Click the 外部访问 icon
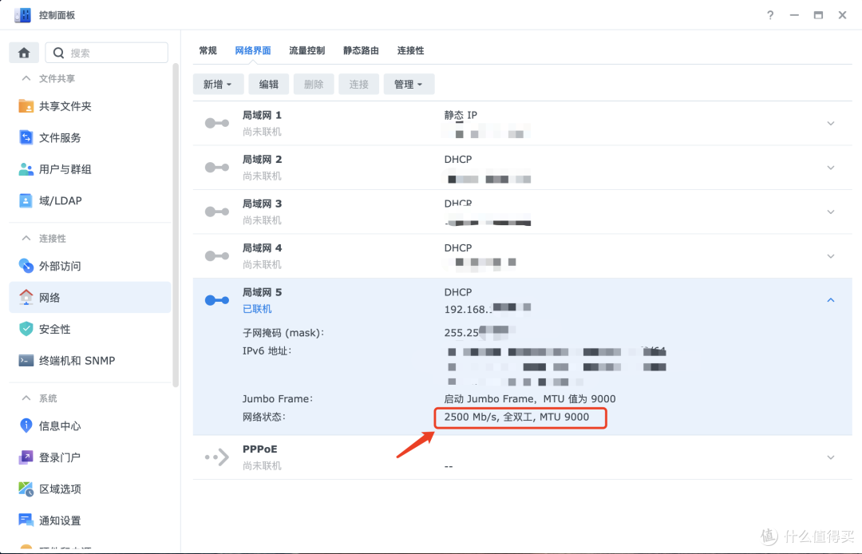 coord(26,266)
